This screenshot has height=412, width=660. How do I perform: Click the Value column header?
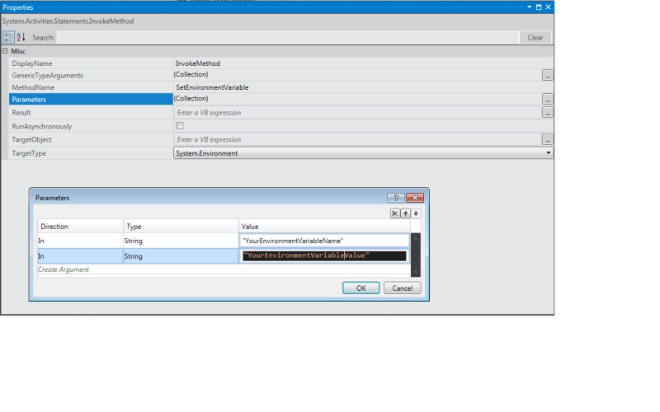[324, 226]
